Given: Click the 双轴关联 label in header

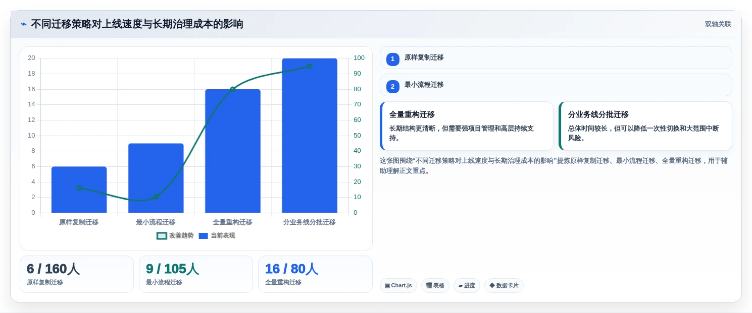Looking at the screenshot, I should pyautogui.click(x=718, y=24).
